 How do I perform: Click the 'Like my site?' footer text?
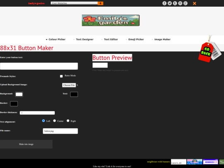[112, 166]
